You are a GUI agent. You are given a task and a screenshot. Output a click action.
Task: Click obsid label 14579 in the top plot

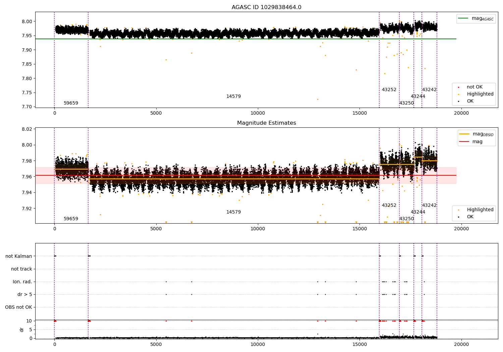coord(233,97)
